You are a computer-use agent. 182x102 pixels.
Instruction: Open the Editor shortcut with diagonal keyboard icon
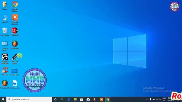(15, 59)
